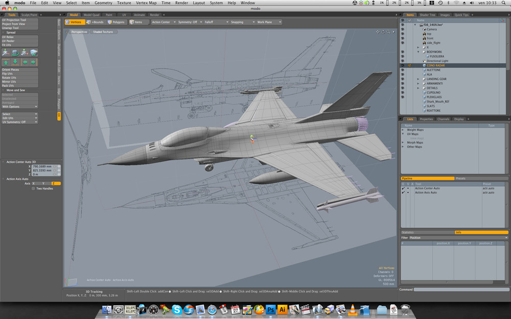Open the Vertex Map menu
Image resolution: width=511 pixels, height=319 pixels.
pyautogui.click(x=146, y=3)
